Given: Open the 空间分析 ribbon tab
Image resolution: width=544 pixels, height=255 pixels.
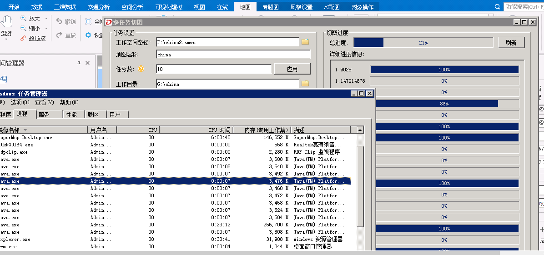Looking at the screenshot, I should 132,7.
